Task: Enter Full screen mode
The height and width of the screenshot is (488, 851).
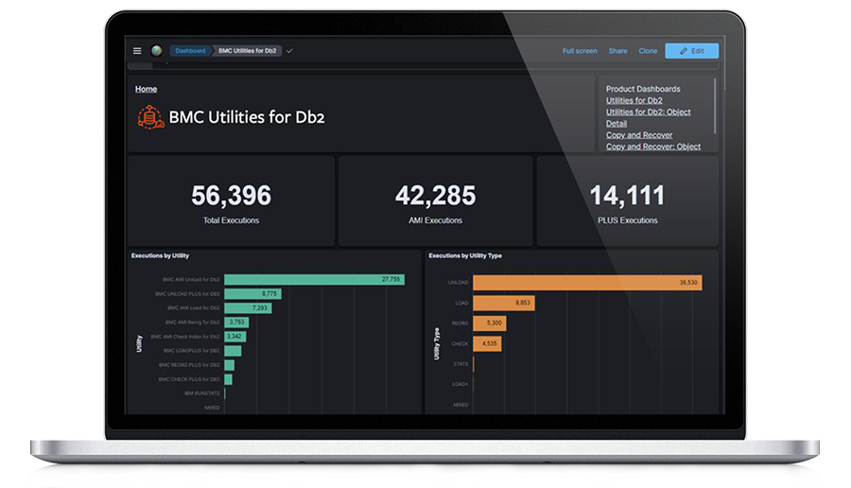Action: coord(580,51)
